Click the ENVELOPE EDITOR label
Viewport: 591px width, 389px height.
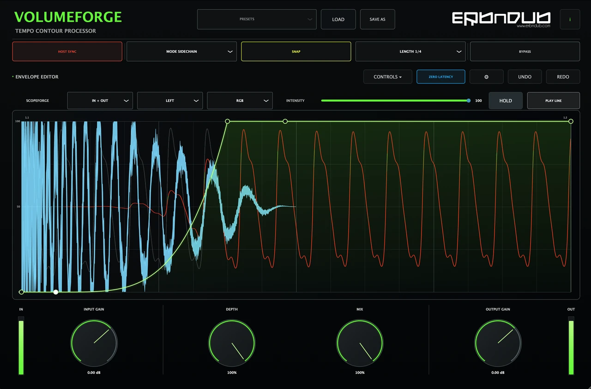tap(37, 77)
